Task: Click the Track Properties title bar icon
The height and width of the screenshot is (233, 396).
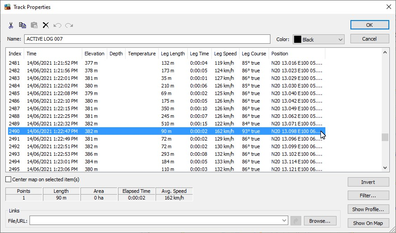Action: click(x=7, y=7)
